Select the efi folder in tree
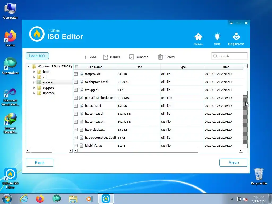This screenshot has height=204, width=272. tap(45, 77)
